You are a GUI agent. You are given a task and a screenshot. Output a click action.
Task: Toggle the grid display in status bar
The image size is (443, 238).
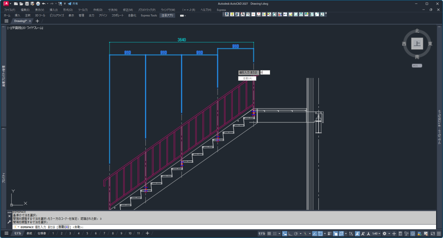[x=269, y=234]
